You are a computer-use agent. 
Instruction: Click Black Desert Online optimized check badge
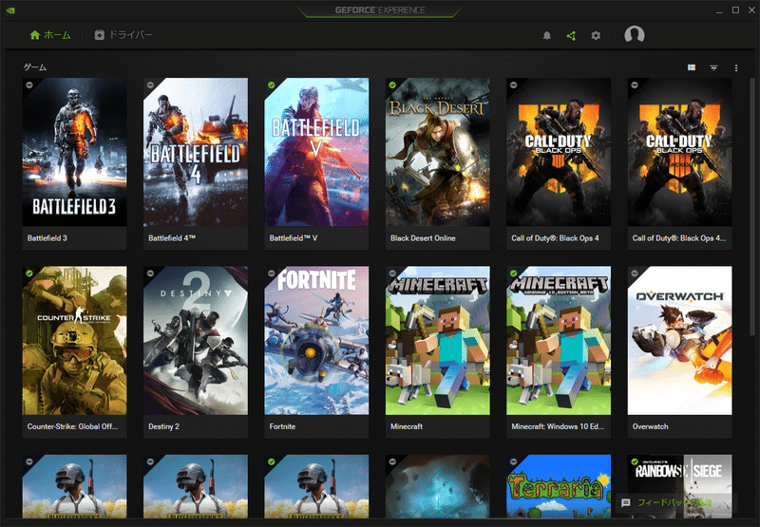click(x=392, y=85)
